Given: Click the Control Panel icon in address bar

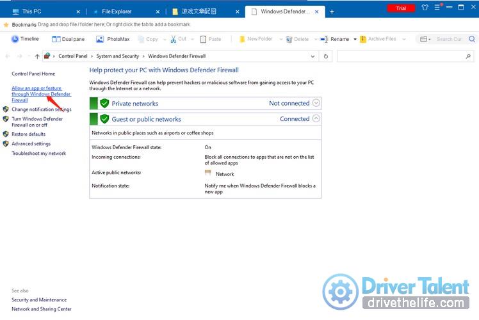Looking at the screenshot, I should pyautogui.click(x=47, y=56).
